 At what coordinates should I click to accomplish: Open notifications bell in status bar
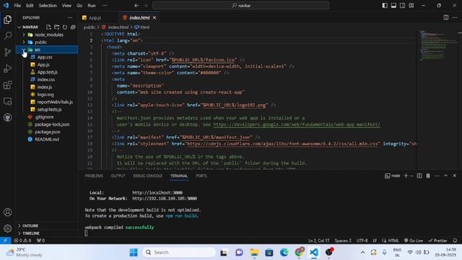[x=455, y=240]
